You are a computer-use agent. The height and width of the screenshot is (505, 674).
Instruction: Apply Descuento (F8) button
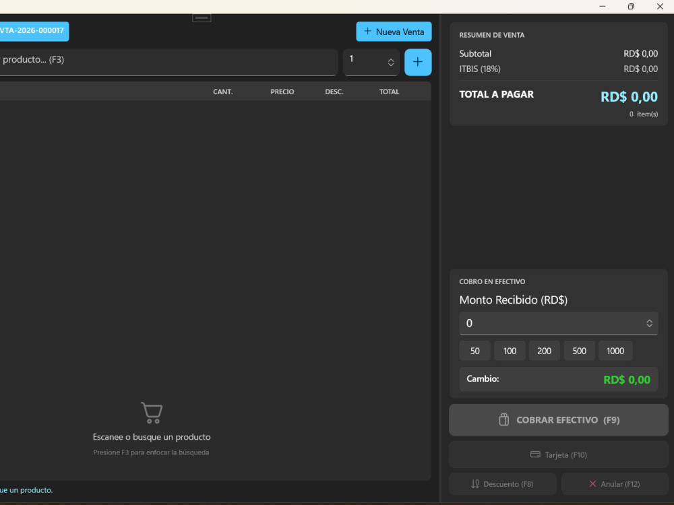point(503,484)
